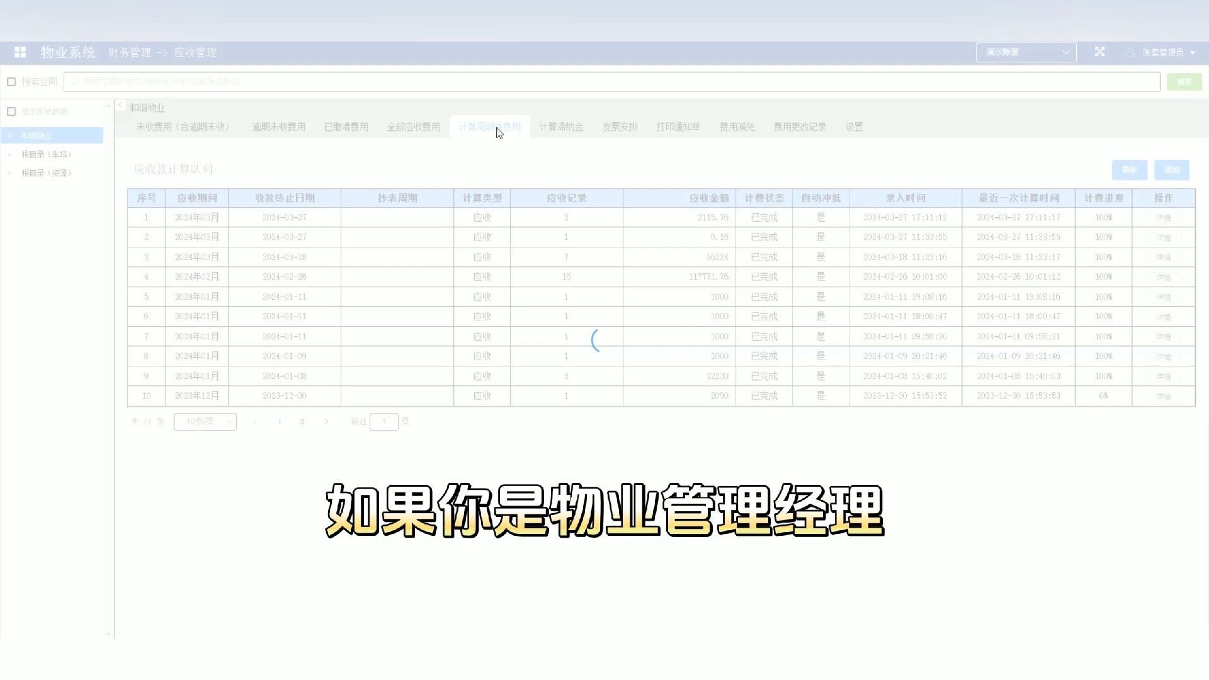This screenshot has width=1209, height=680.
Task: Click the 收款终止日期 column header
Action: 285,198
